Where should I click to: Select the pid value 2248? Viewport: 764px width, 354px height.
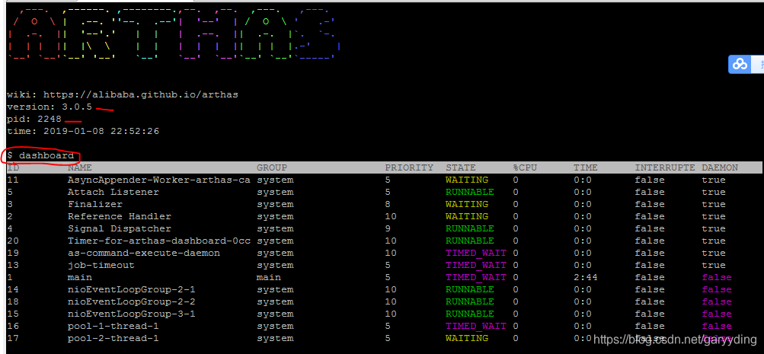tap(50, 120)
